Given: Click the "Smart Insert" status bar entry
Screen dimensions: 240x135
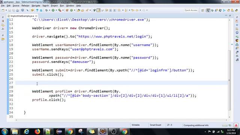Looking at the screenshot, I should click(x=156, y=125).
